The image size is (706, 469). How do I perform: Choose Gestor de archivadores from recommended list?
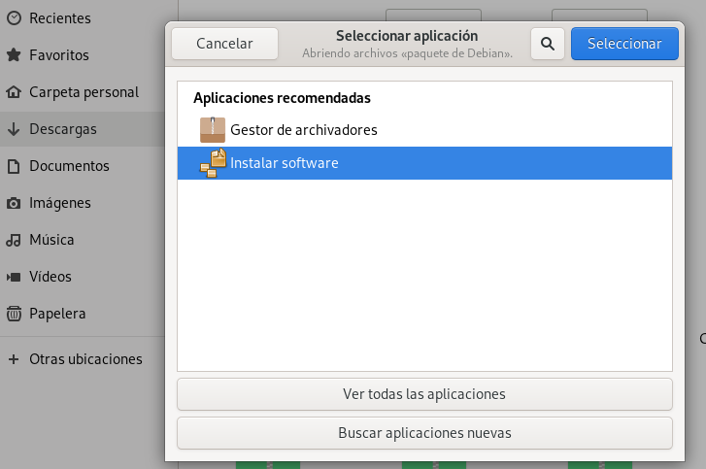tap(304, 129)
